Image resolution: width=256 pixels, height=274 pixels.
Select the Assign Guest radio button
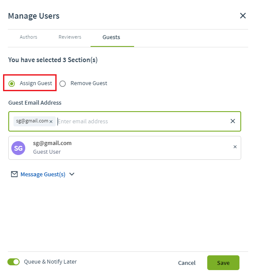[12, 84]
